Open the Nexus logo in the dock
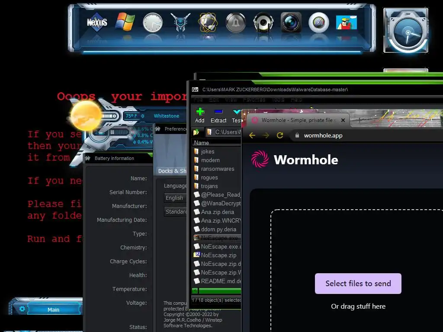 point(97,22)
